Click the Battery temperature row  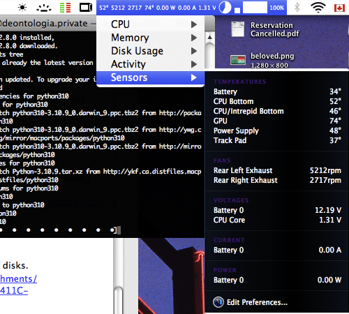click(x=277, y=91)
